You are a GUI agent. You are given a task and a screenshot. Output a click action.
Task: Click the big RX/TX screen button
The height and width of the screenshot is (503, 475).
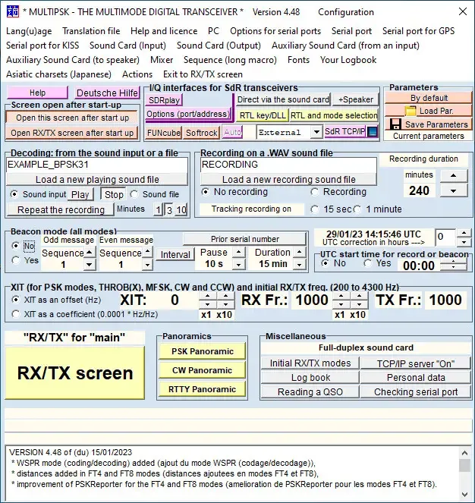pos(75,373)
